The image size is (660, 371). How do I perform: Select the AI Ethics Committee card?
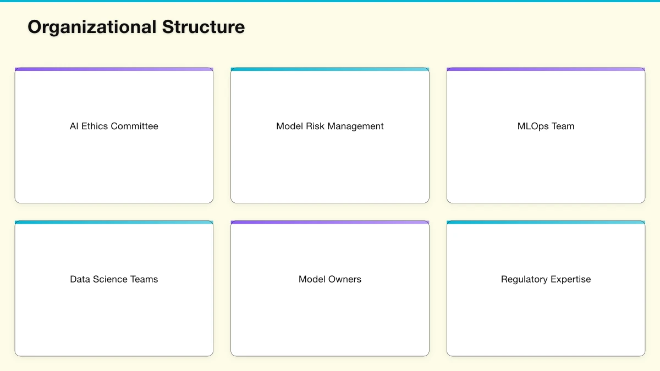[x=114, y=135]
